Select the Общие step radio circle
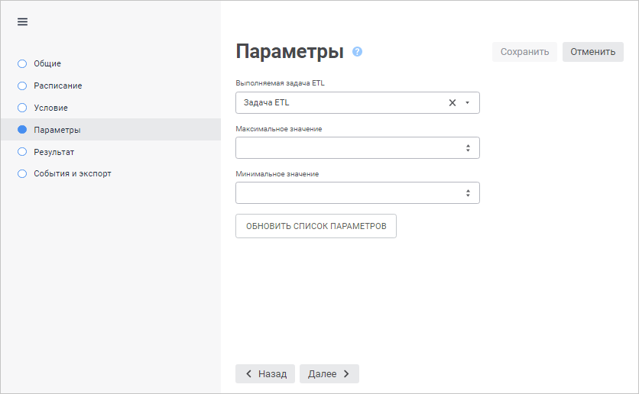The image size is (639, 394). tap(22, 63)
